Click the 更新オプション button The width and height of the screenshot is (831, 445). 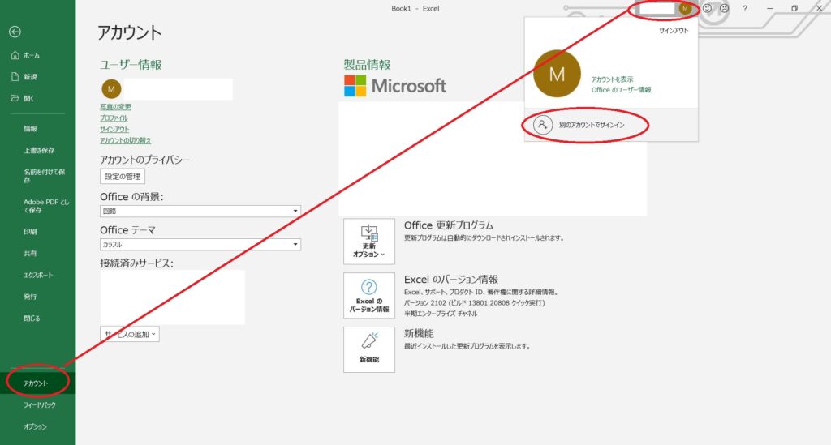369,242
